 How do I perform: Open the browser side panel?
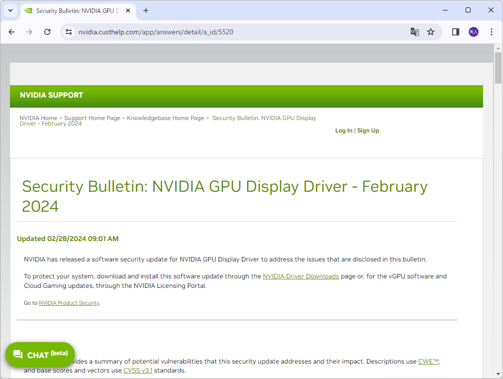click(456, 32)
